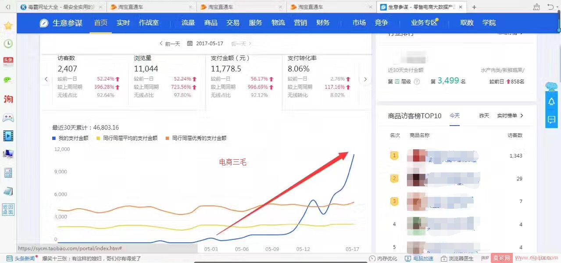Go to 前一天 previous day
This screenshot has width=561, height=263.
pyautogui.click(x=170, y=44)
